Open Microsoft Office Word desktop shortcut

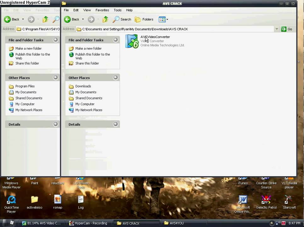coord(243,204)
